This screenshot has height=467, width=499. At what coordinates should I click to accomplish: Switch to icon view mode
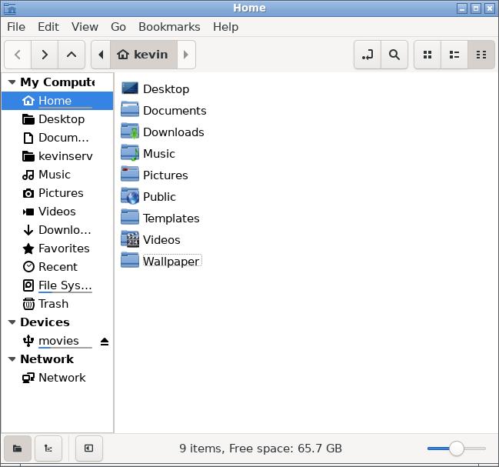(x=427, y=55)
